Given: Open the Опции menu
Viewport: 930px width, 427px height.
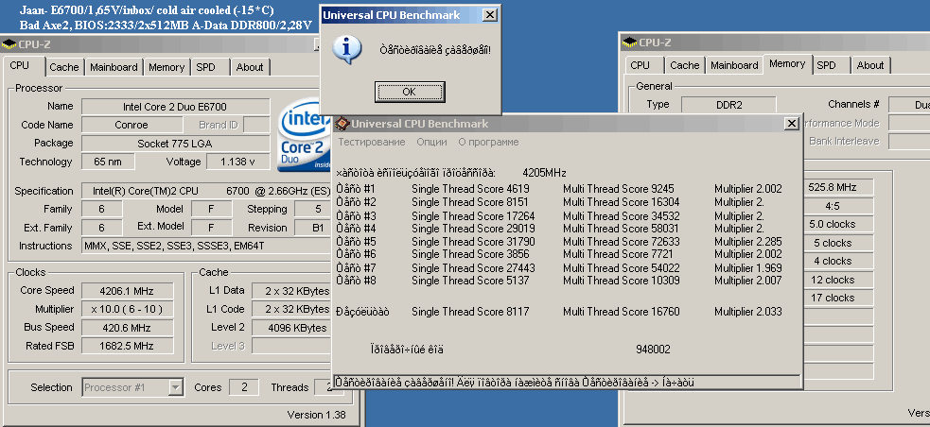Looking at the screenshot, I should 431,142.
